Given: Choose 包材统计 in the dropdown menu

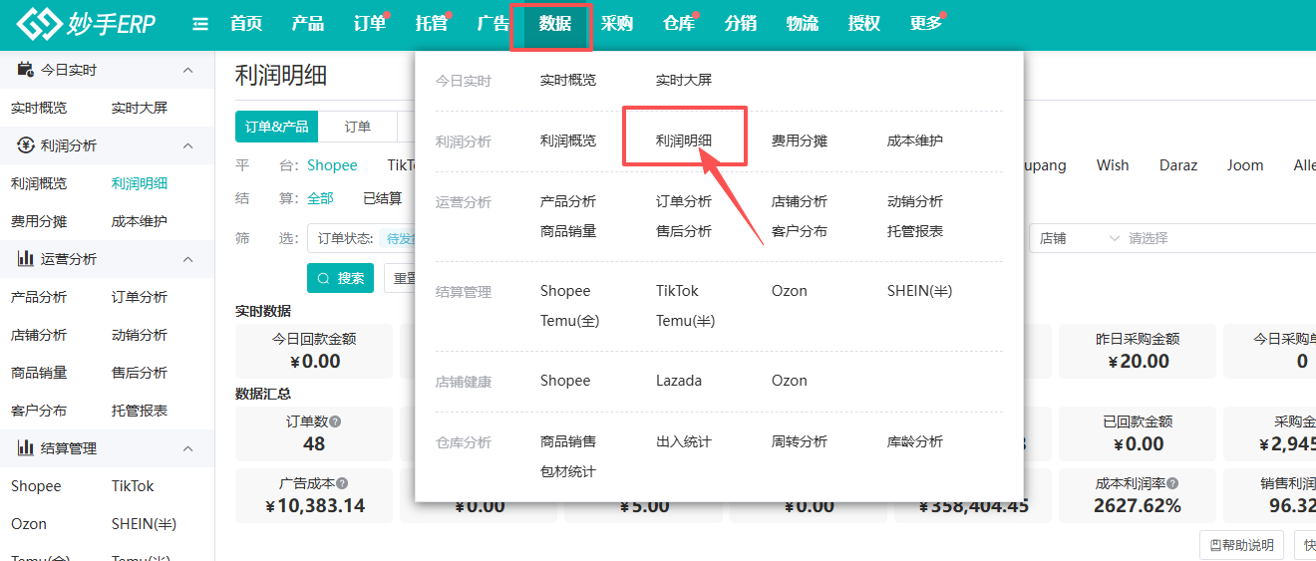Looking at the screenshot, I should pyautogui.click(x=568, y=471).
